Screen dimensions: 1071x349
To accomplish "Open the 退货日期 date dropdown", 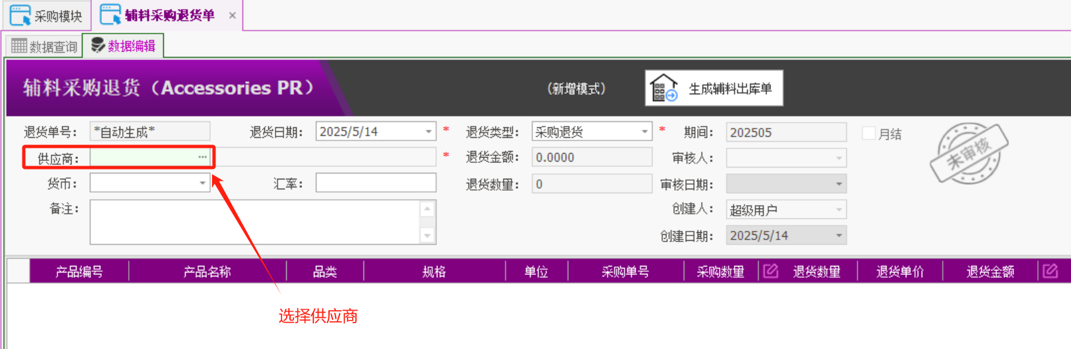I will click(428, 132).
